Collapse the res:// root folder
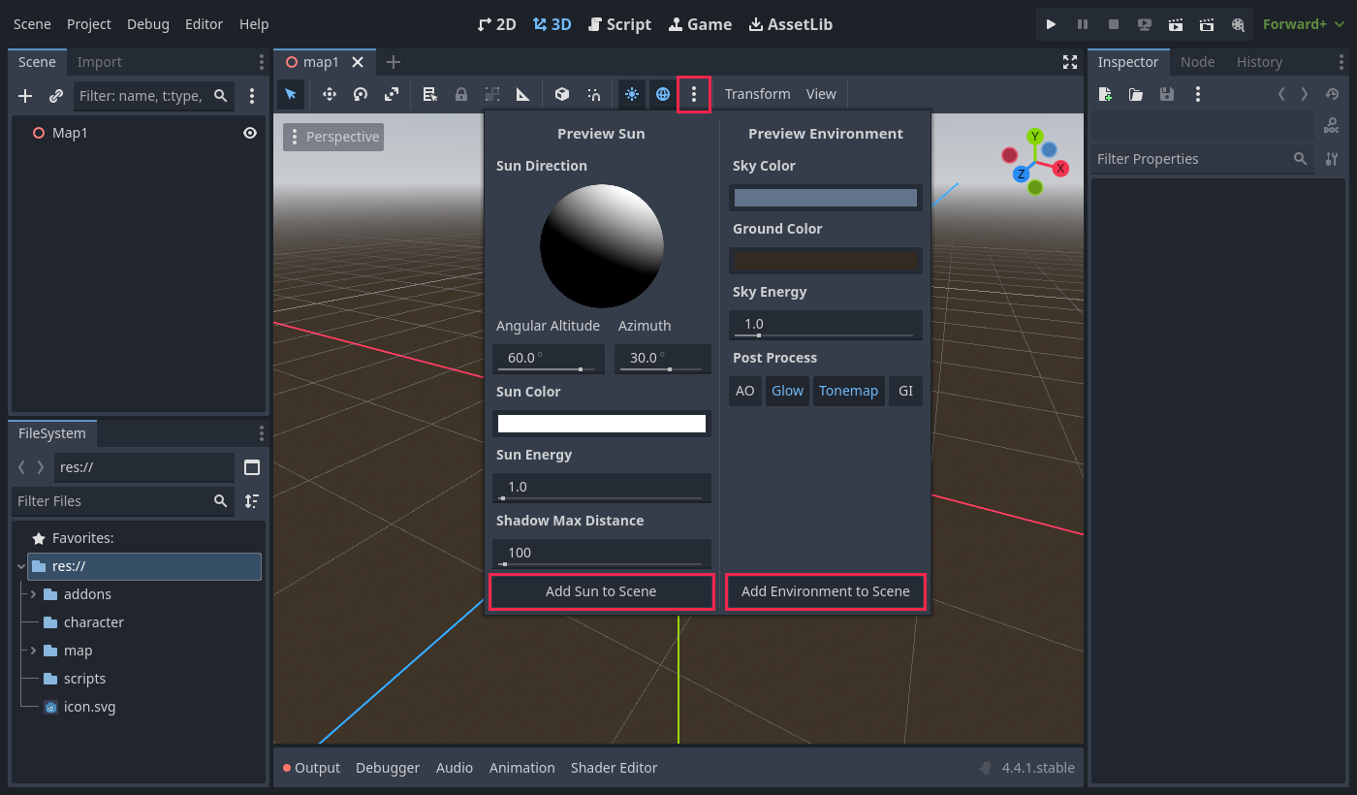The width and height of the screenshot is (1357, 795). click(21, 566)
